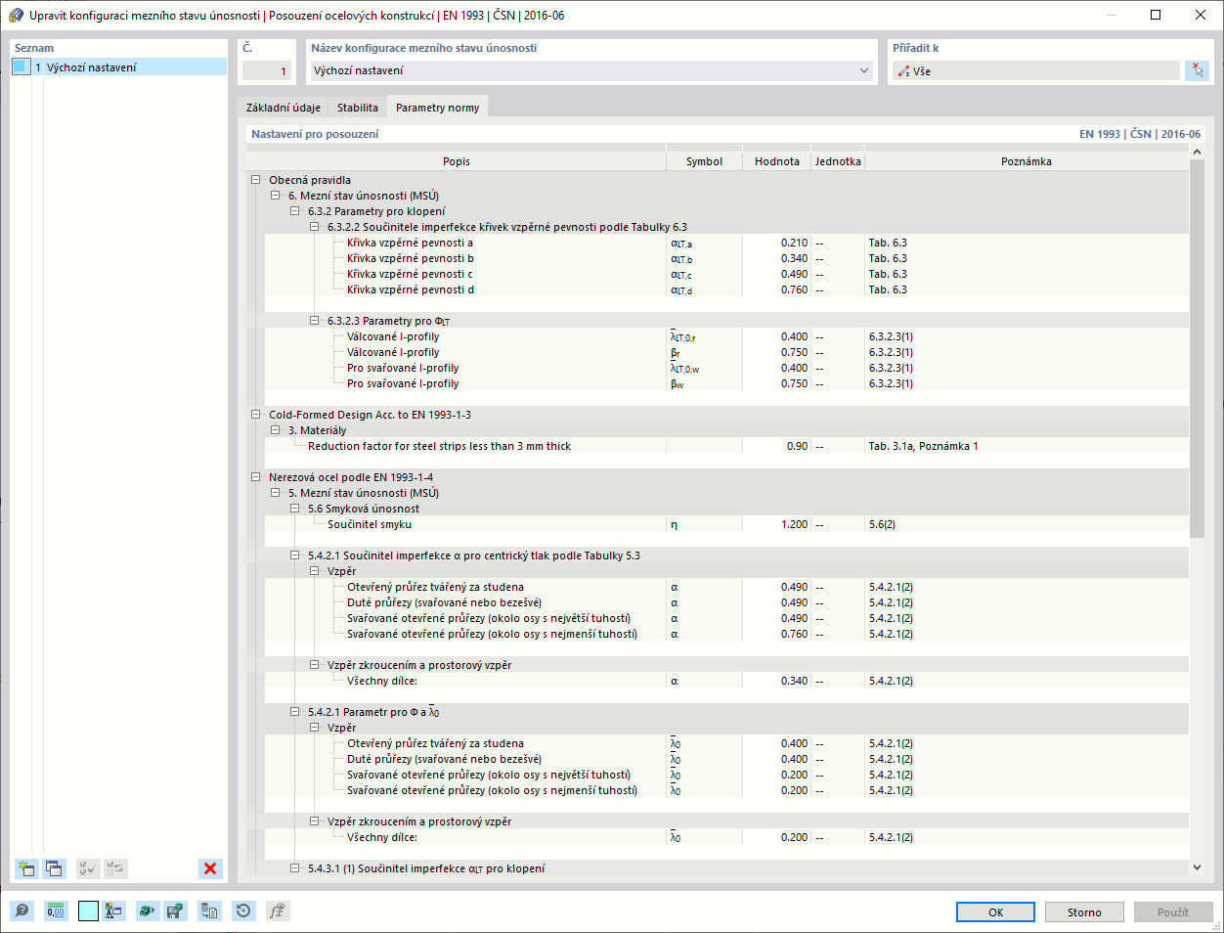Copy the selected configuration with the duplicate windows icon

[54, 868]
